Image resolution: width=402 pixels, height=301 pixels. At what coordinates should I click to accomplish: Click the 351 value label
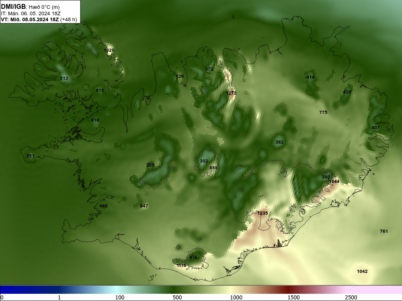point(30,156)
